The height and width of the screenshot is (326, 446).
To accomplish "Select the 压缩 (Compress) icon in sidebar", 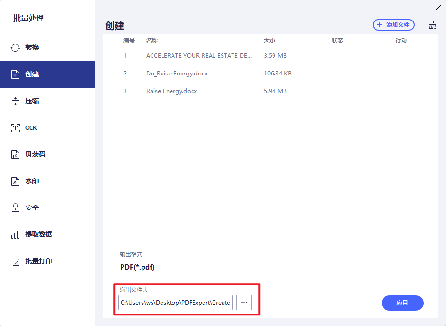I will [15, 101].
